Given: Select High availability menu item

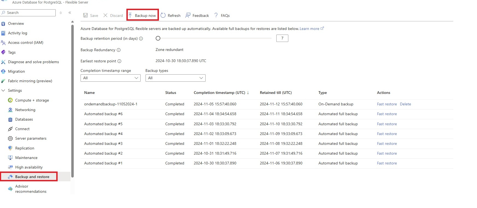Looking at the screenshot, I should pos(29,167).
